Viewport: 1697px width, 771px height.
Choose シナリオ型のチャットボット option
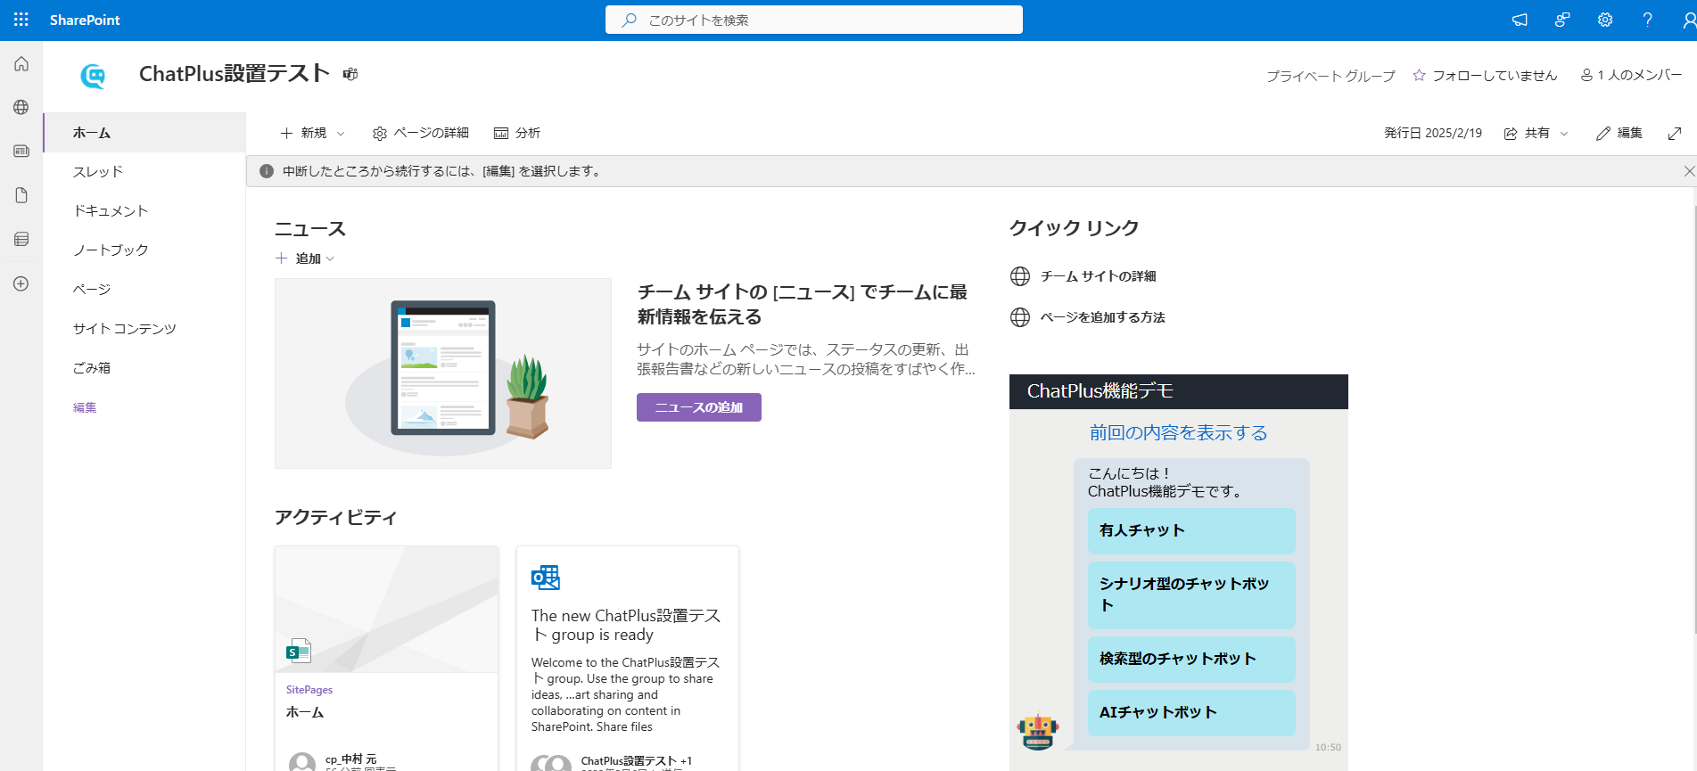point(1191,595)
